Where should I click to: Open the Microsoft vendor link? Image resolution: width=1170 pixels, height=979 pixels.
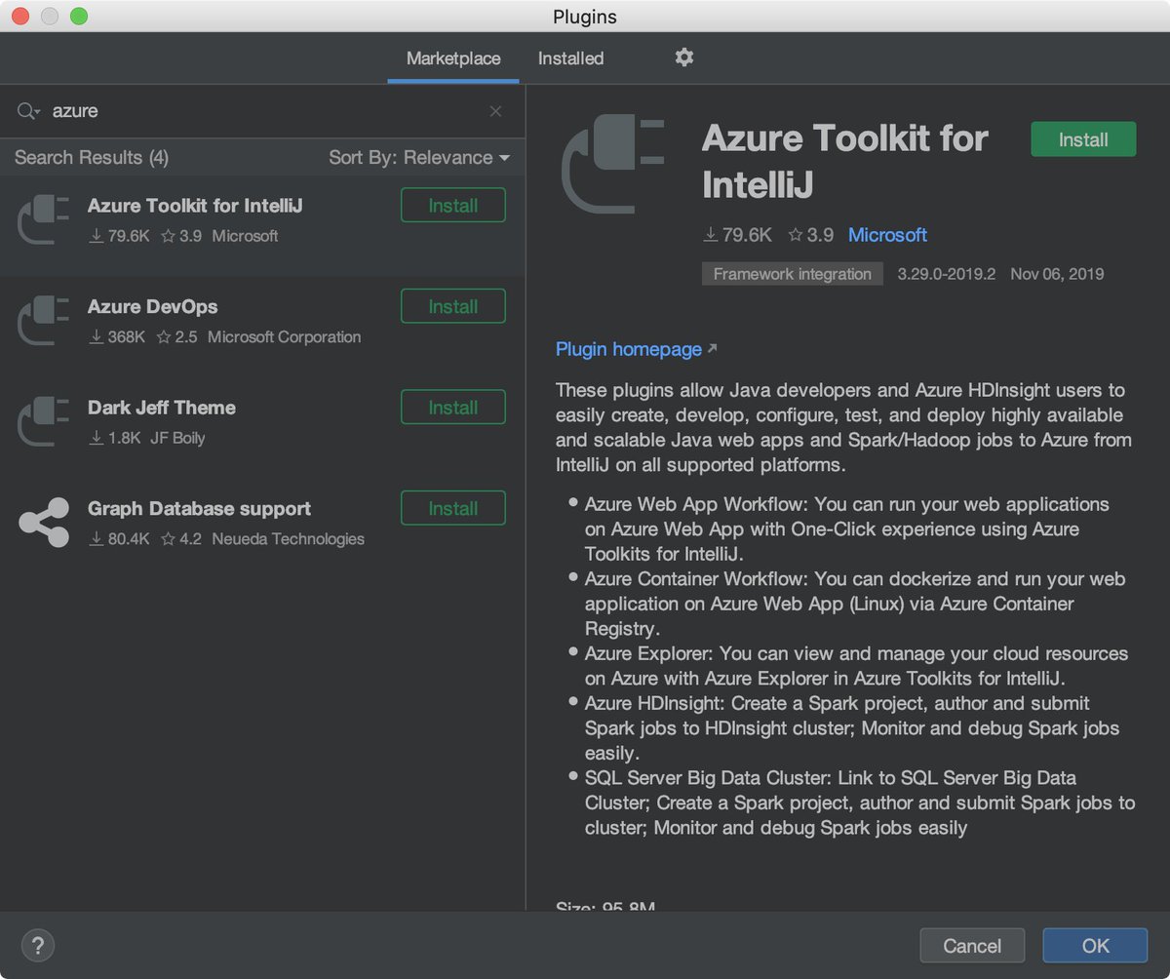pyautogui.click(x=887, y=235)
